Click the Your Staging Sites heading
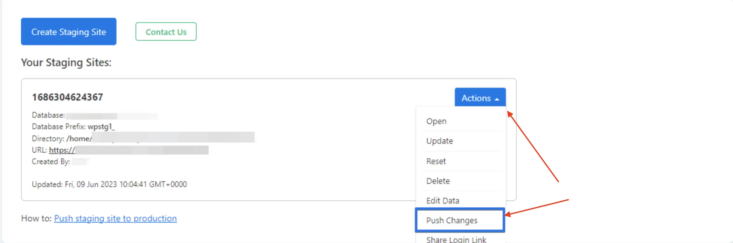733x243 pixels. [x=66, y=62]
